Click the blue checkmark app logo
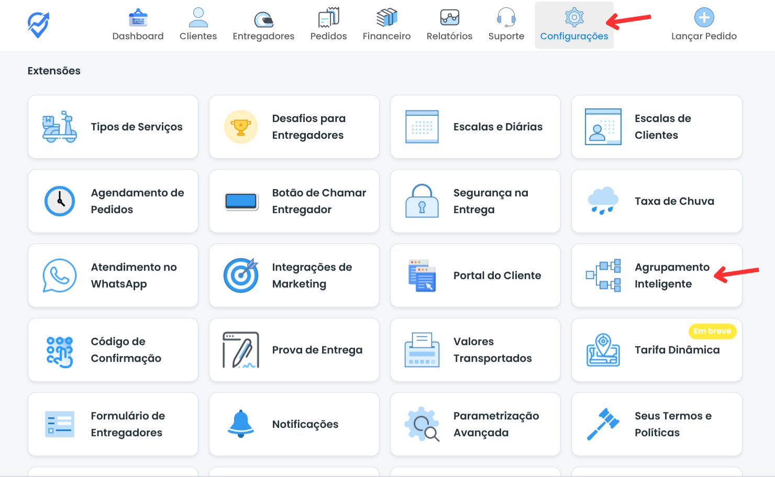The height and width of the screenshot is (477, 775). point(38,25)
